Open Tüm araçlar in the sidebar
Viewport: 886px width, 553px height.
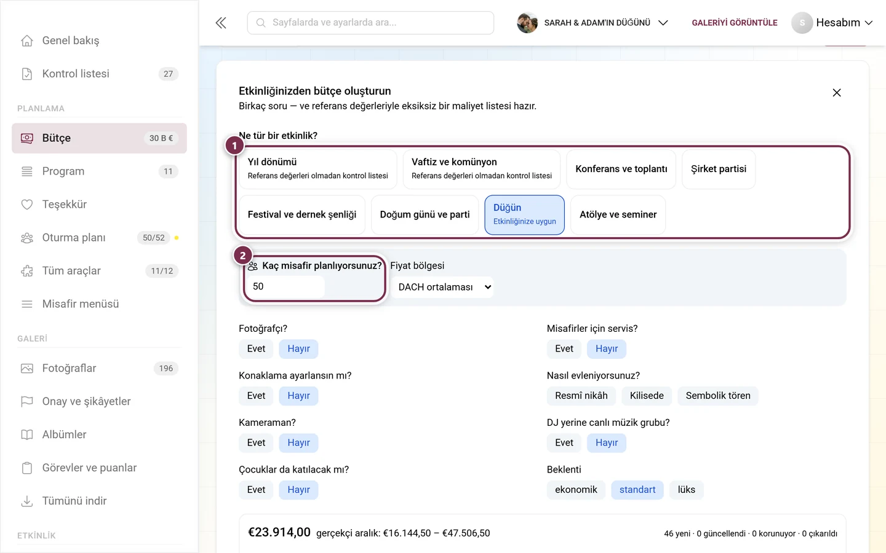point(99,271)
